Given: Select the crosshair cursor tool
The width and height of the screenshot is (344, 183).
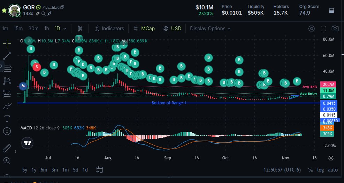Looking at the screenshot, I should pos(7,43).
